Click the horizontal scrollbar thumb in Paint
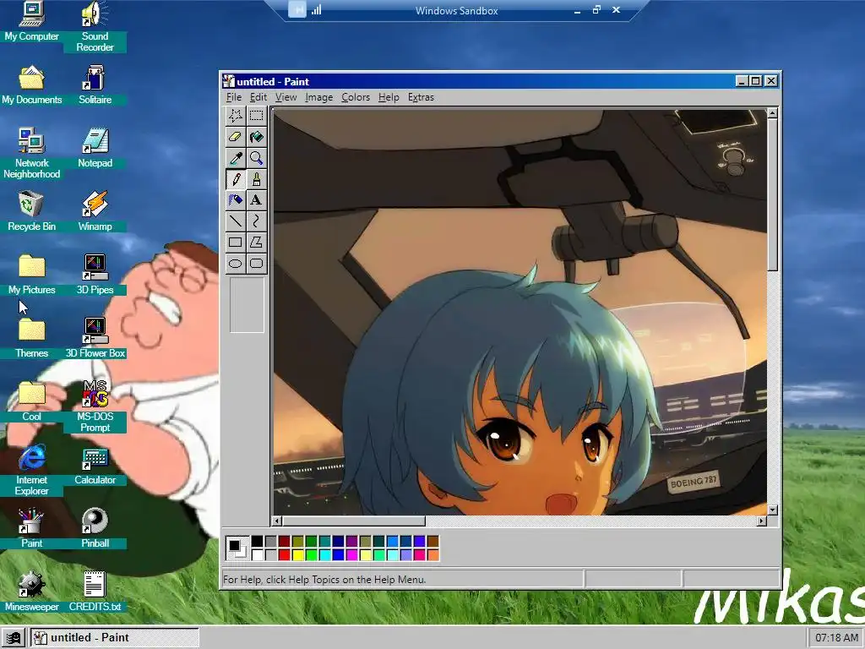Image resolution: width=865 pixels, height=649 pixels. 354,521
